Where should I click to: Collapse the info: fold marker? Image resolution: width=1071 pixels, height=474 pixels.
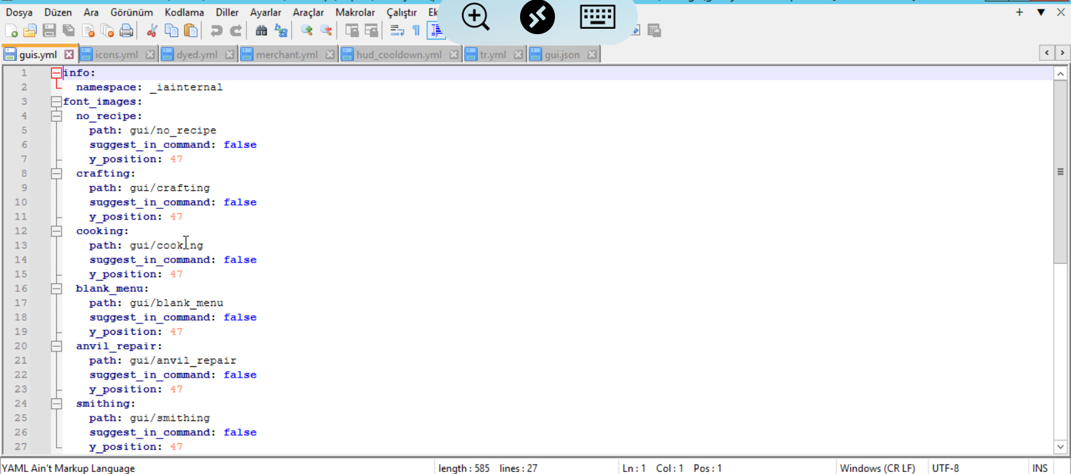[x=56, y=73]
